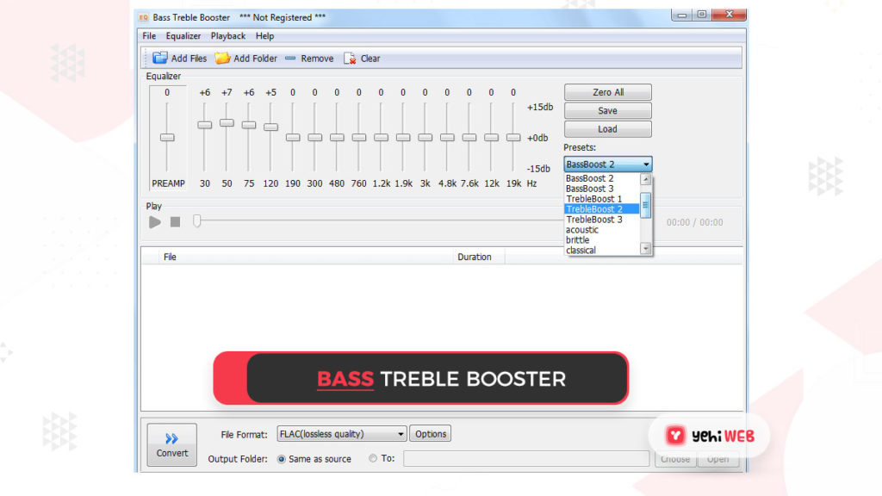This screenshot has width=882, height=496.
Task: Click the EQ app icon in title bar
Action: [x=145, y=17]
